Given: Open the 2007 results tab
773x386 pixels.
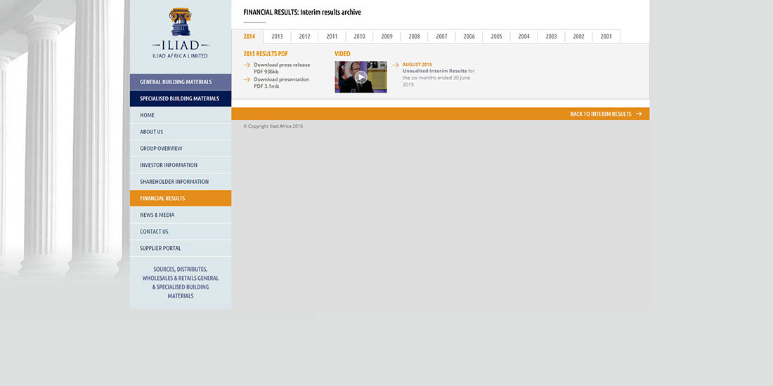Looking at the screenshot, I should (441, 36).
